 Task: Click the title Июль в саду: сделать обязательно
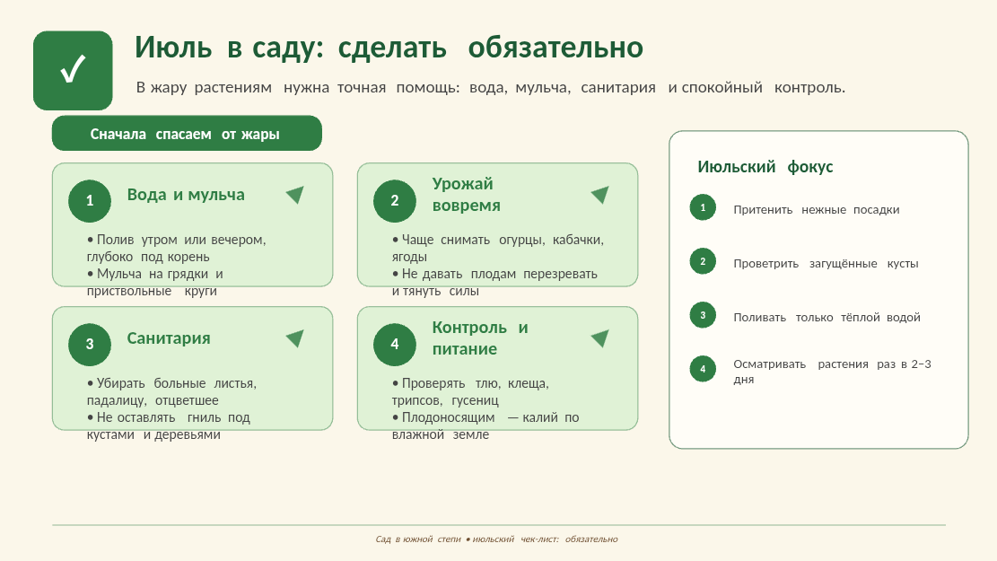(x=389, y=48)
